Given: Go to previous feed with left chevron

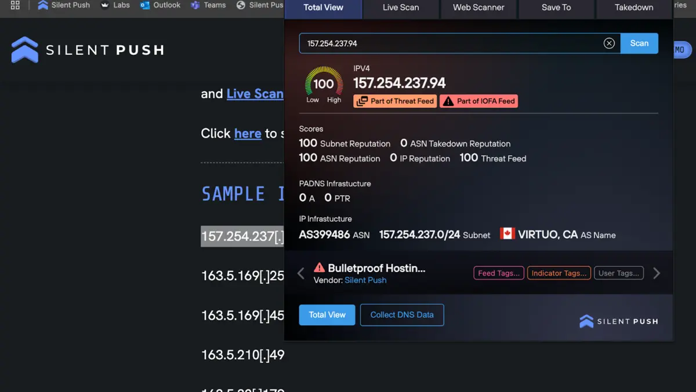Looking at the screenshot, I should (x=301, y=273).
